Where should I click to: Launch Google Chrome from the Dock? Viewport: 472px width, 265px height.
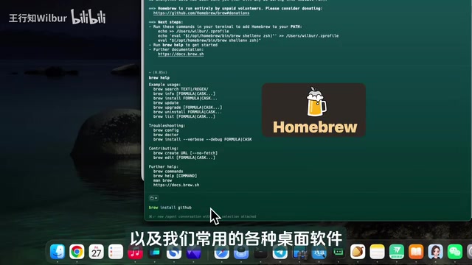click(x=77, y=252)
